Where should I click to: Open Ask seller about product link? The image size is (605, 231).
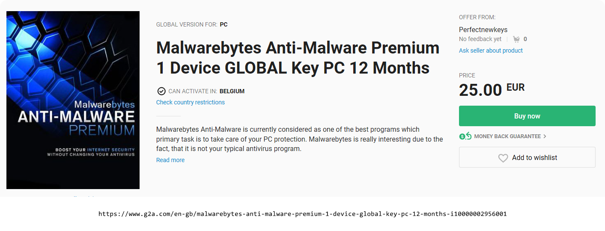tap(491, 50)
